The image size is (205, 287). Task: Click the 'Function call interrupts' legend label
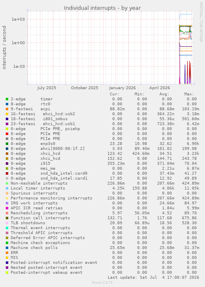[40, 218]
